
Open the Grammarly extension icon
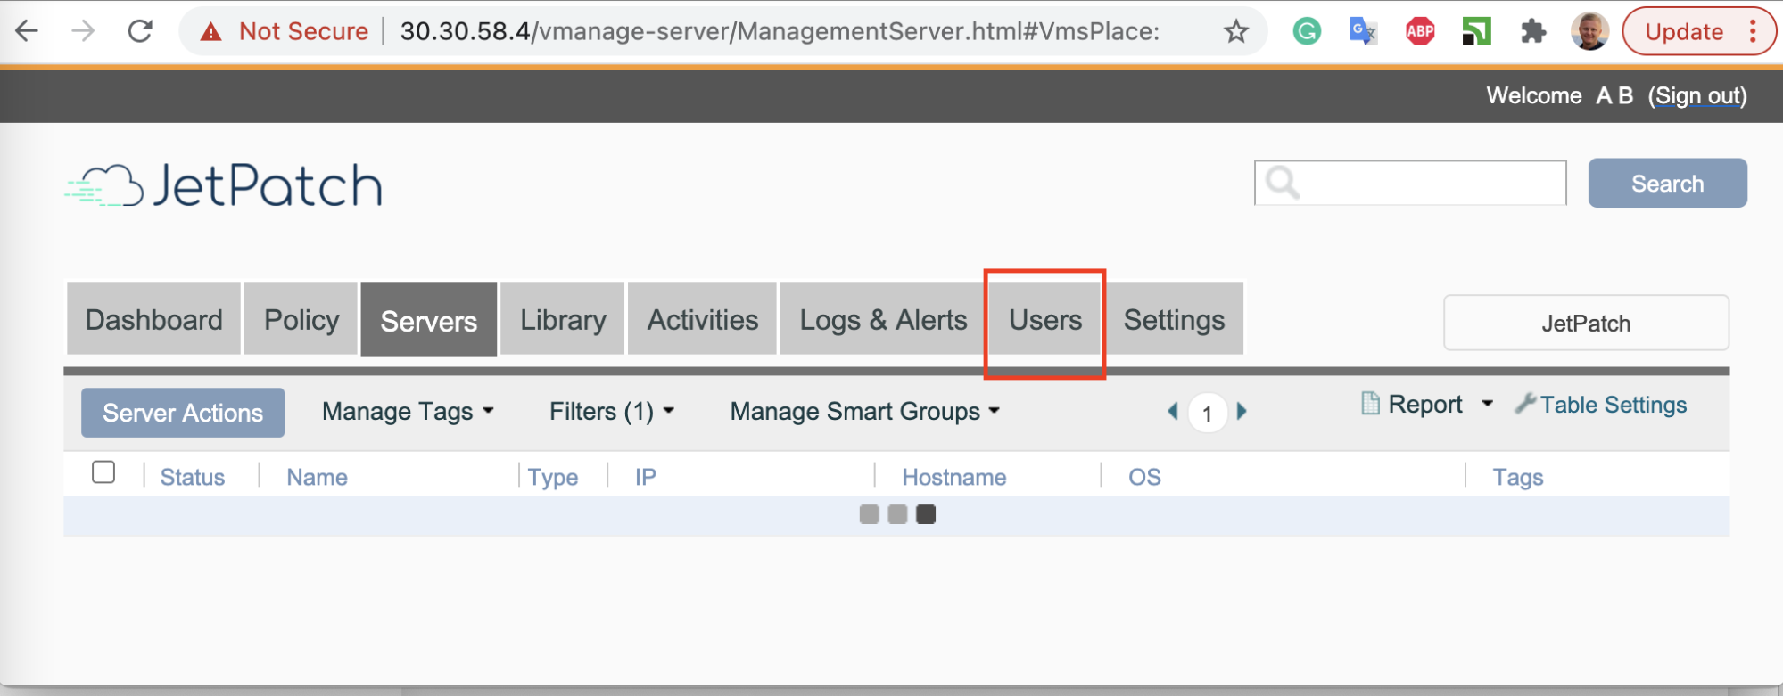pos(1307,32)
